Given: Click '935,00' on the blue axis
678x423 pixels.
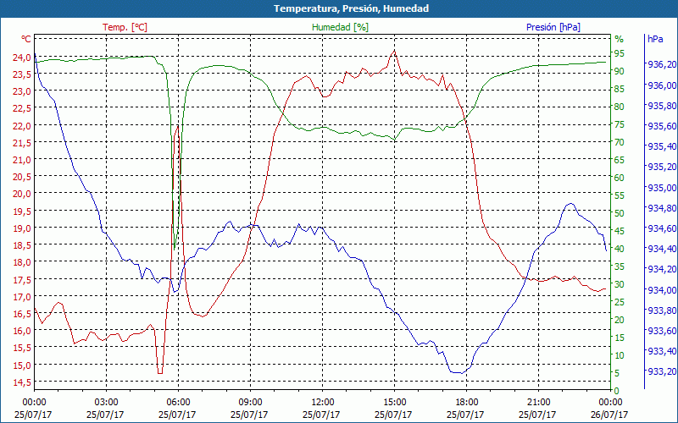Looking at the screenshot, I should 662,187.
